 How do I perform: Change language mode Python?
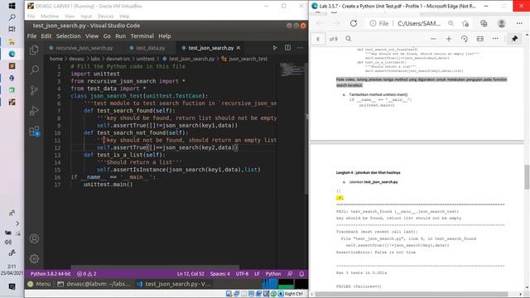(273, 274)
